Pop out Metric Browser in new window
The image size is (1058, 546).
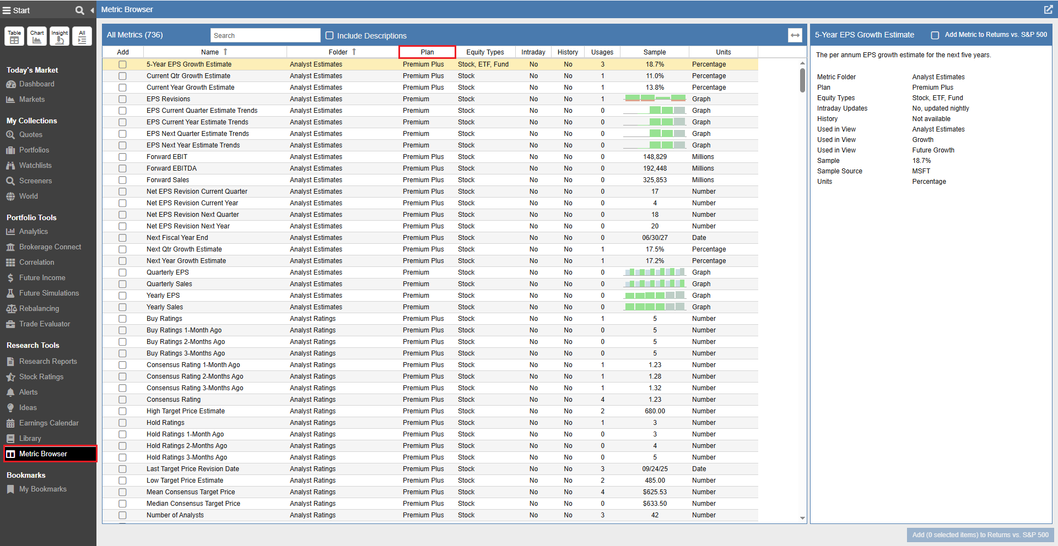(1048, 9)
